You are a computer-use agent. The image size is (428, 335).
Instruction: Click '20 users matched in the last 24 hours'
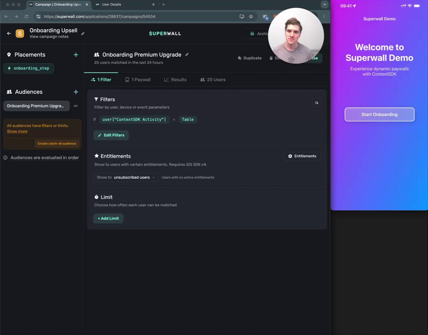[129, 62]
